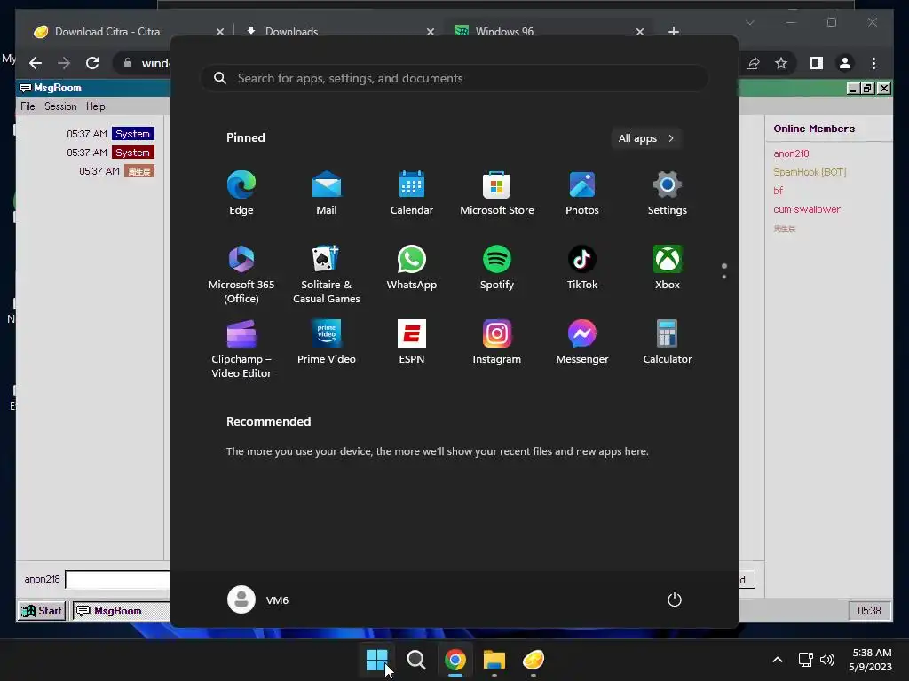Viewport: 909px width, 681px height.
Task: Open the Messenger app
Action: pos(582,341)
